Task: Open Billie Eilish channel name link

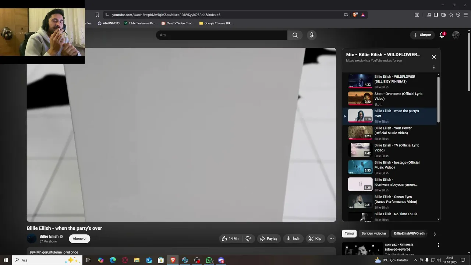Action: pos(49,236)
